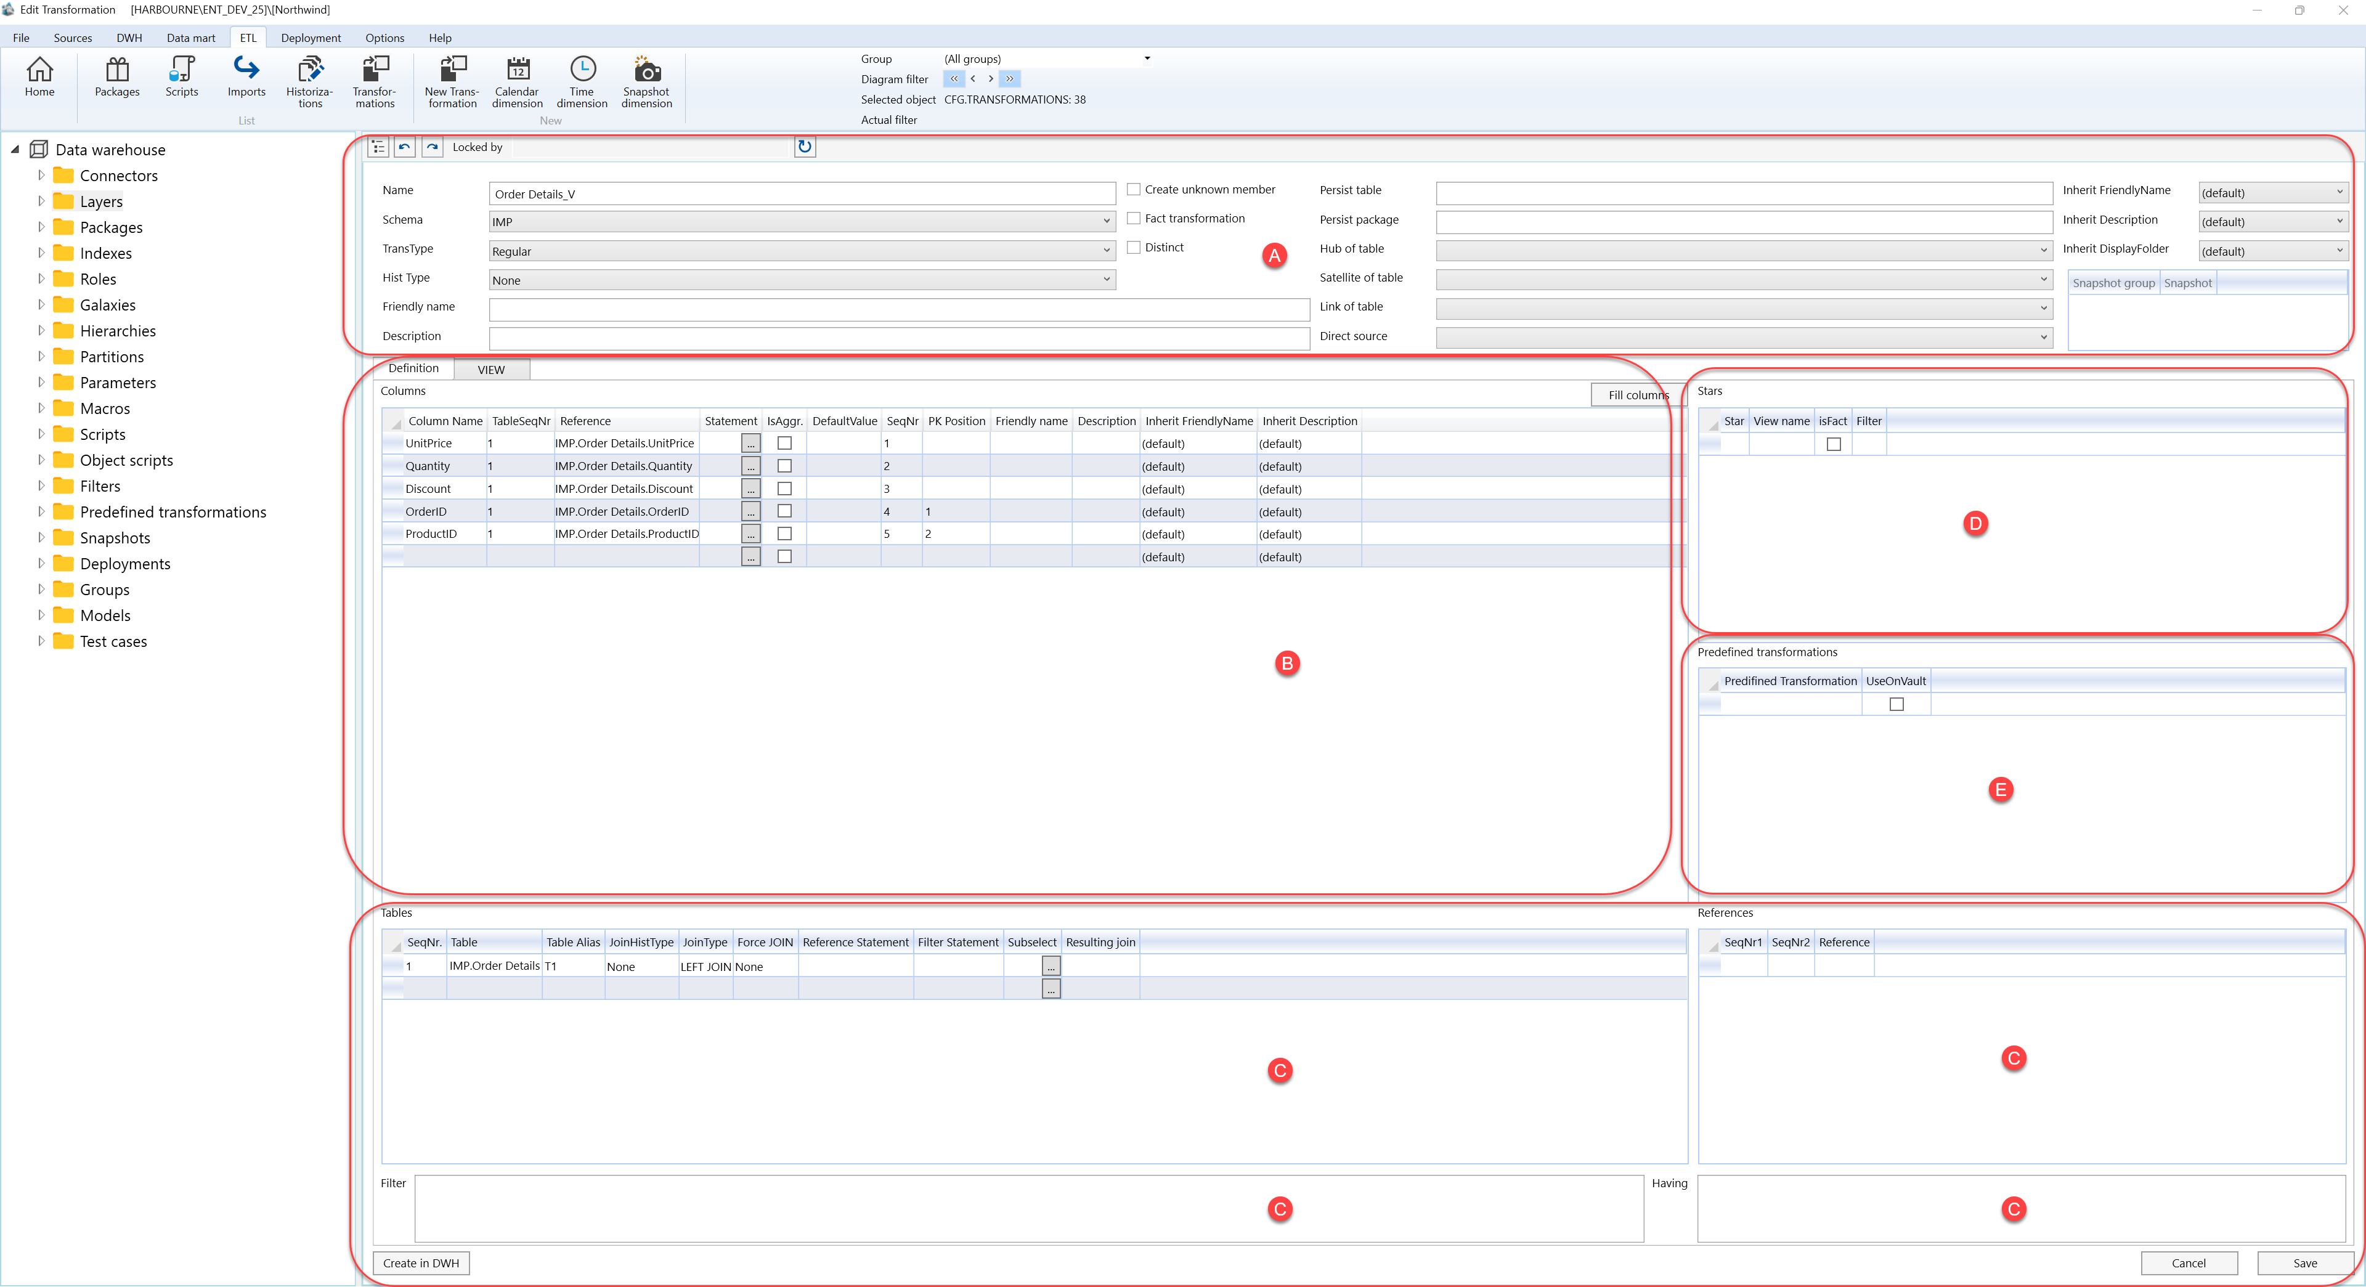The image size is (2366, 1287).
Task: Open statement editor for ProductID row
Action: coord(750,534)
